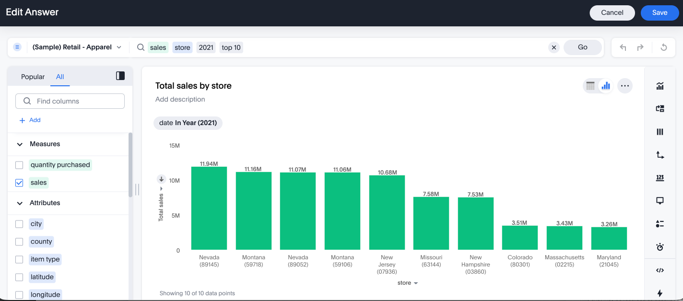Collapse the left column panel icon

click(x=120, y=76)
